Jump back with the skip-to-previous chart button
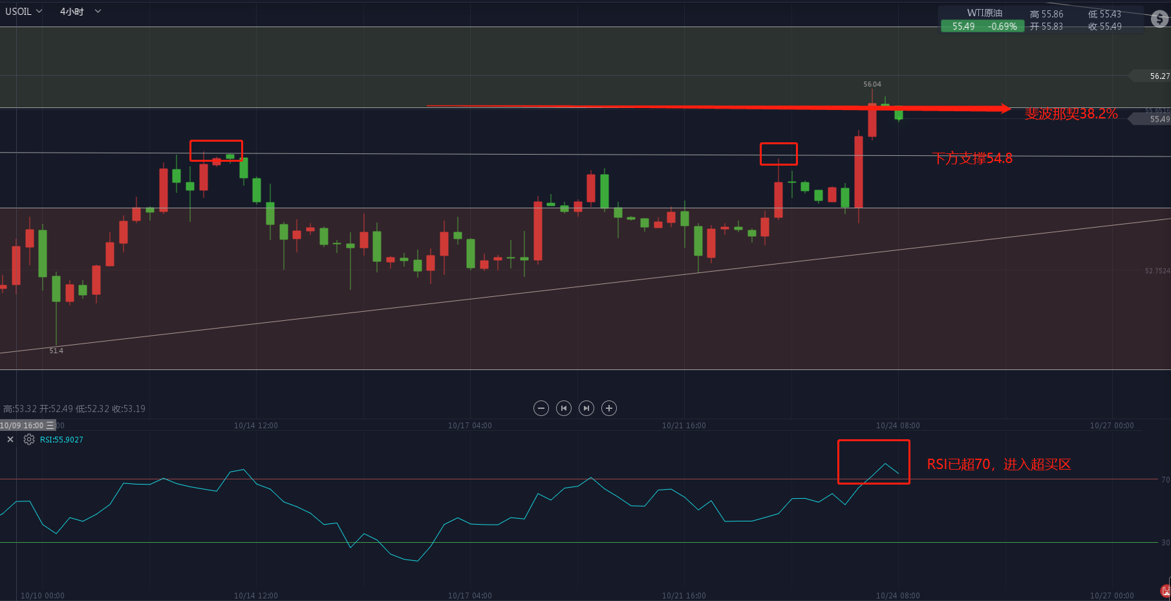1171x601 pixels. [564, 408]
